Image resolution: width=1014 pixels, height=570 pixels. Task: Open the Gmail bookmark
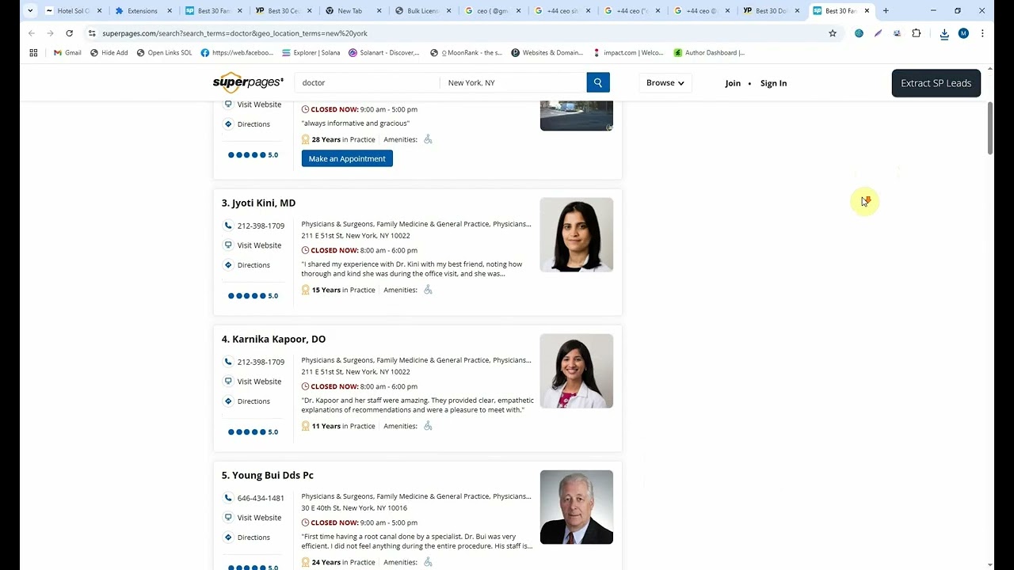[67, 52]
